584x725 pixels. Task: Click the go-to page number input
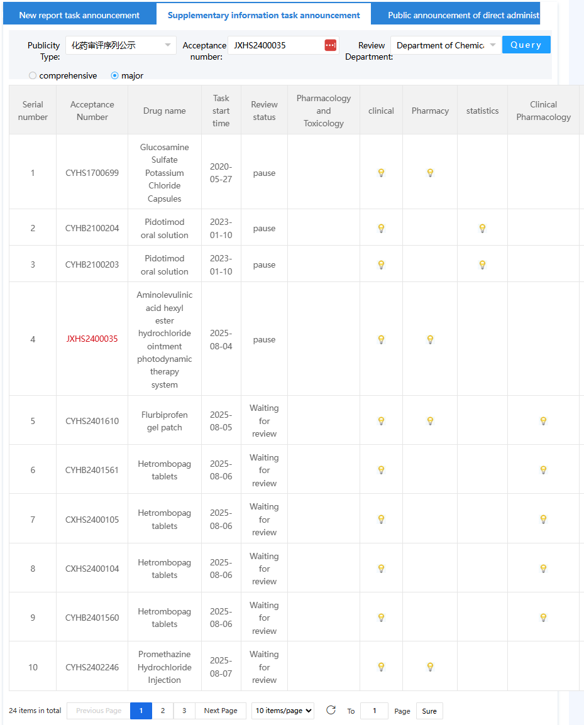374,711
